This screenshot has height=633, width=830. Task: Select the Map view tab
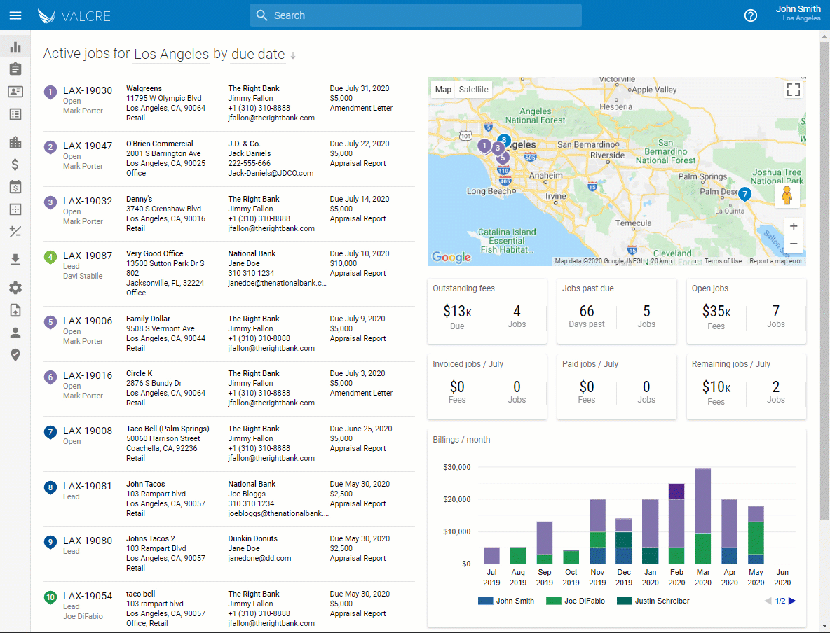[443, 90]
